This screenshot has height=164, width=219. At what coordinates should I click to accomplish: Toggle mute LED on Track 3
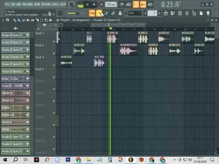[x=54, y=65]
